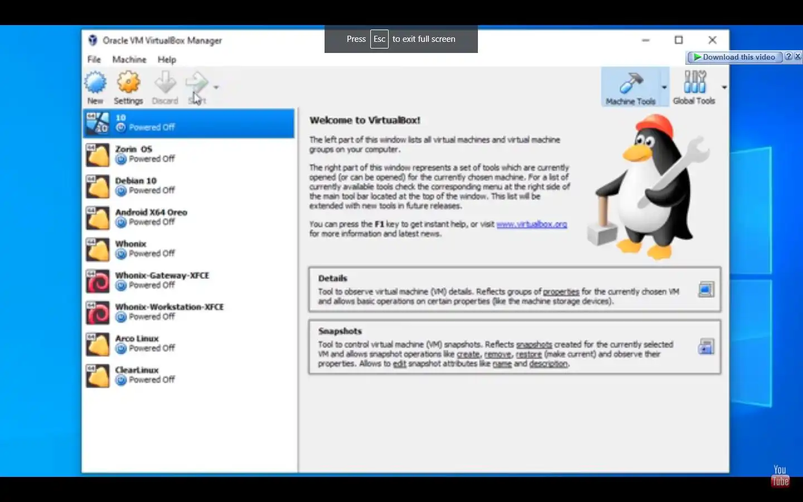Image resolution: width=803 pixels, height=502 pixels.
Task: Click the Arco Linux machine icon
Action: [x=98, y=344]
